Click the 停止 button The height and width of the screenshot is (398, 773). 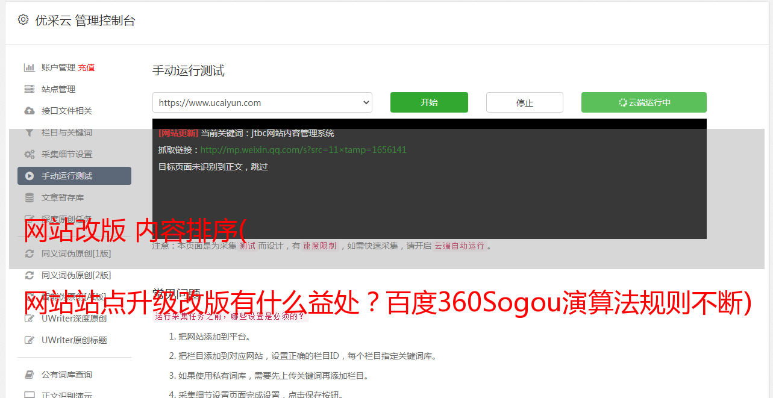click(x=525, y=102)
